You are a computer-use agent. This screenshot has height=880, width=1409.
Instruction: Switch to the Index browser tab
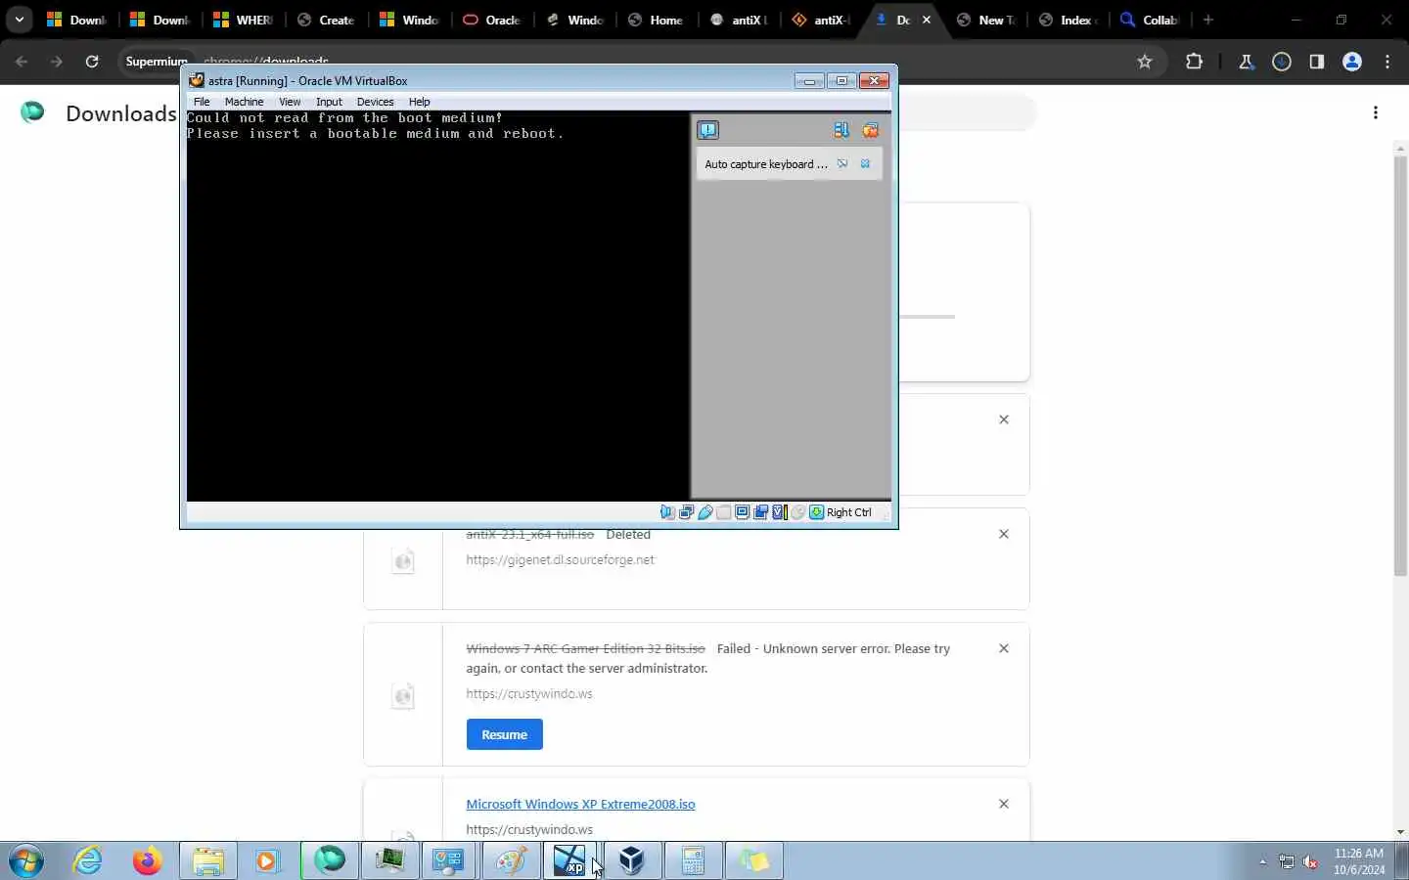pyautogui.click(x=1068, y=20)
